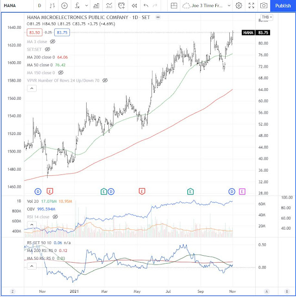Create an alert with the alarm clock icon
The height and width of the screenshot is (297, 296).
(121, 6)
